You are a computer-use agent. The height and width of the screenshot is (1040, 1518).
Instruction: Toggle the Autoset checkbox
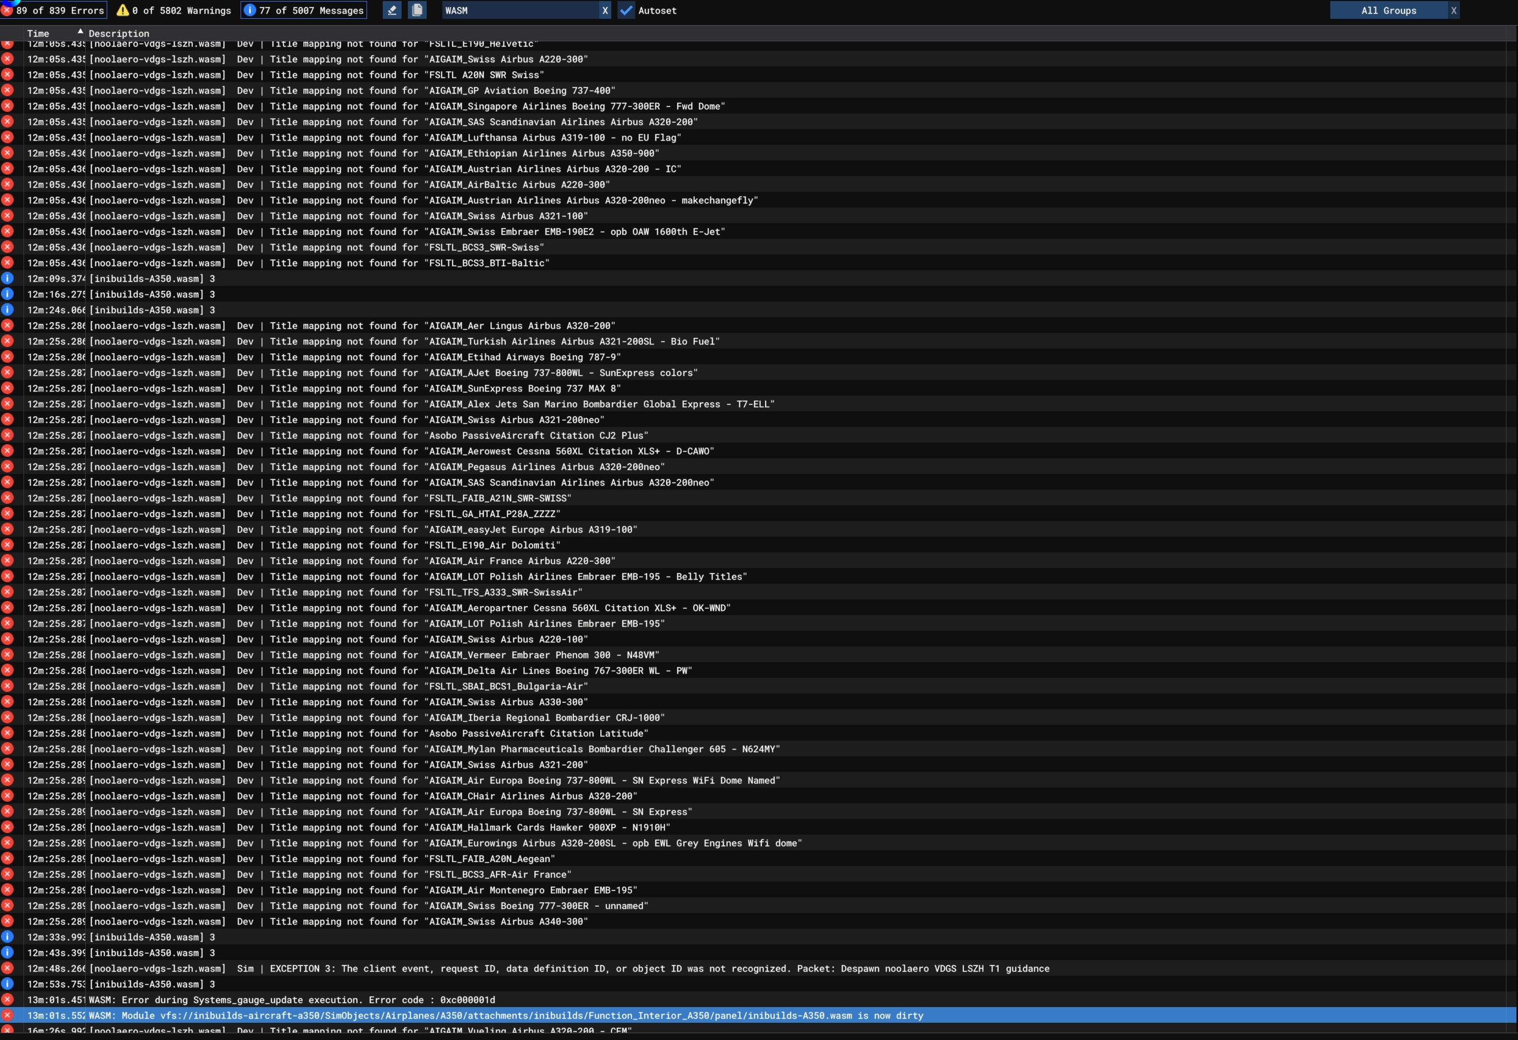pyautogui.click(x=626, y=10)
